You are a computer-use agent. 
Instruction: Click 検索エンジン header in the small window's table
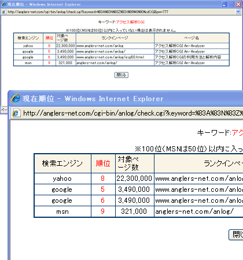[28, 38]
